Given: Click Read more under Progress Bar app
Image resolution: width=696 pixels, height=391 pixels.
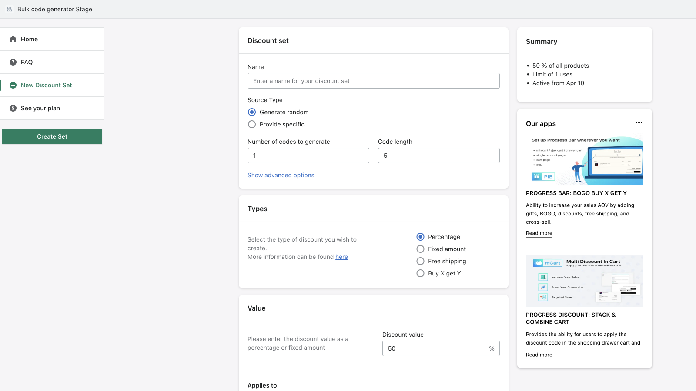Looking at the screenshot, I should (539, 233).
